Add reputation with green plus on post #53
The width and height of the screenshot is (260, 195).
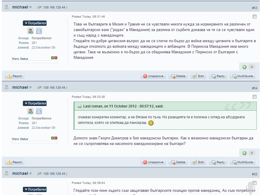point(244,67)
